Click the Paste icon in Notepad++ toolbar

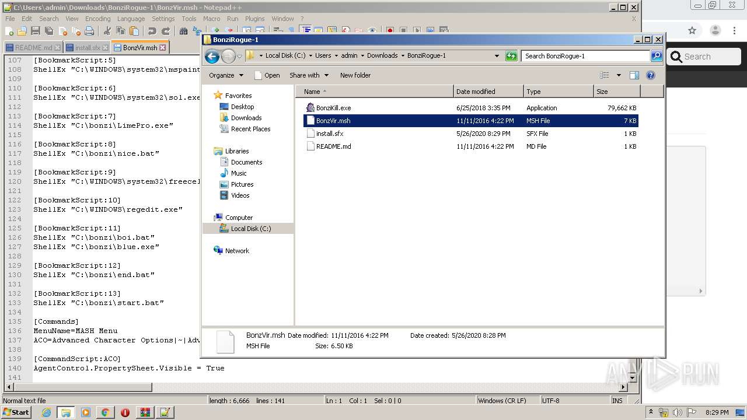coord(134,31)
